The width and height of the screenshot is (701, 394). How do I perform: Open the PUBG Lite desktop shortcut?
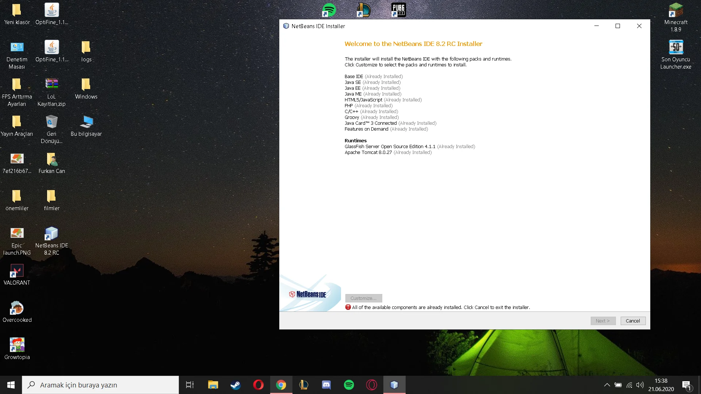(398, 10)
